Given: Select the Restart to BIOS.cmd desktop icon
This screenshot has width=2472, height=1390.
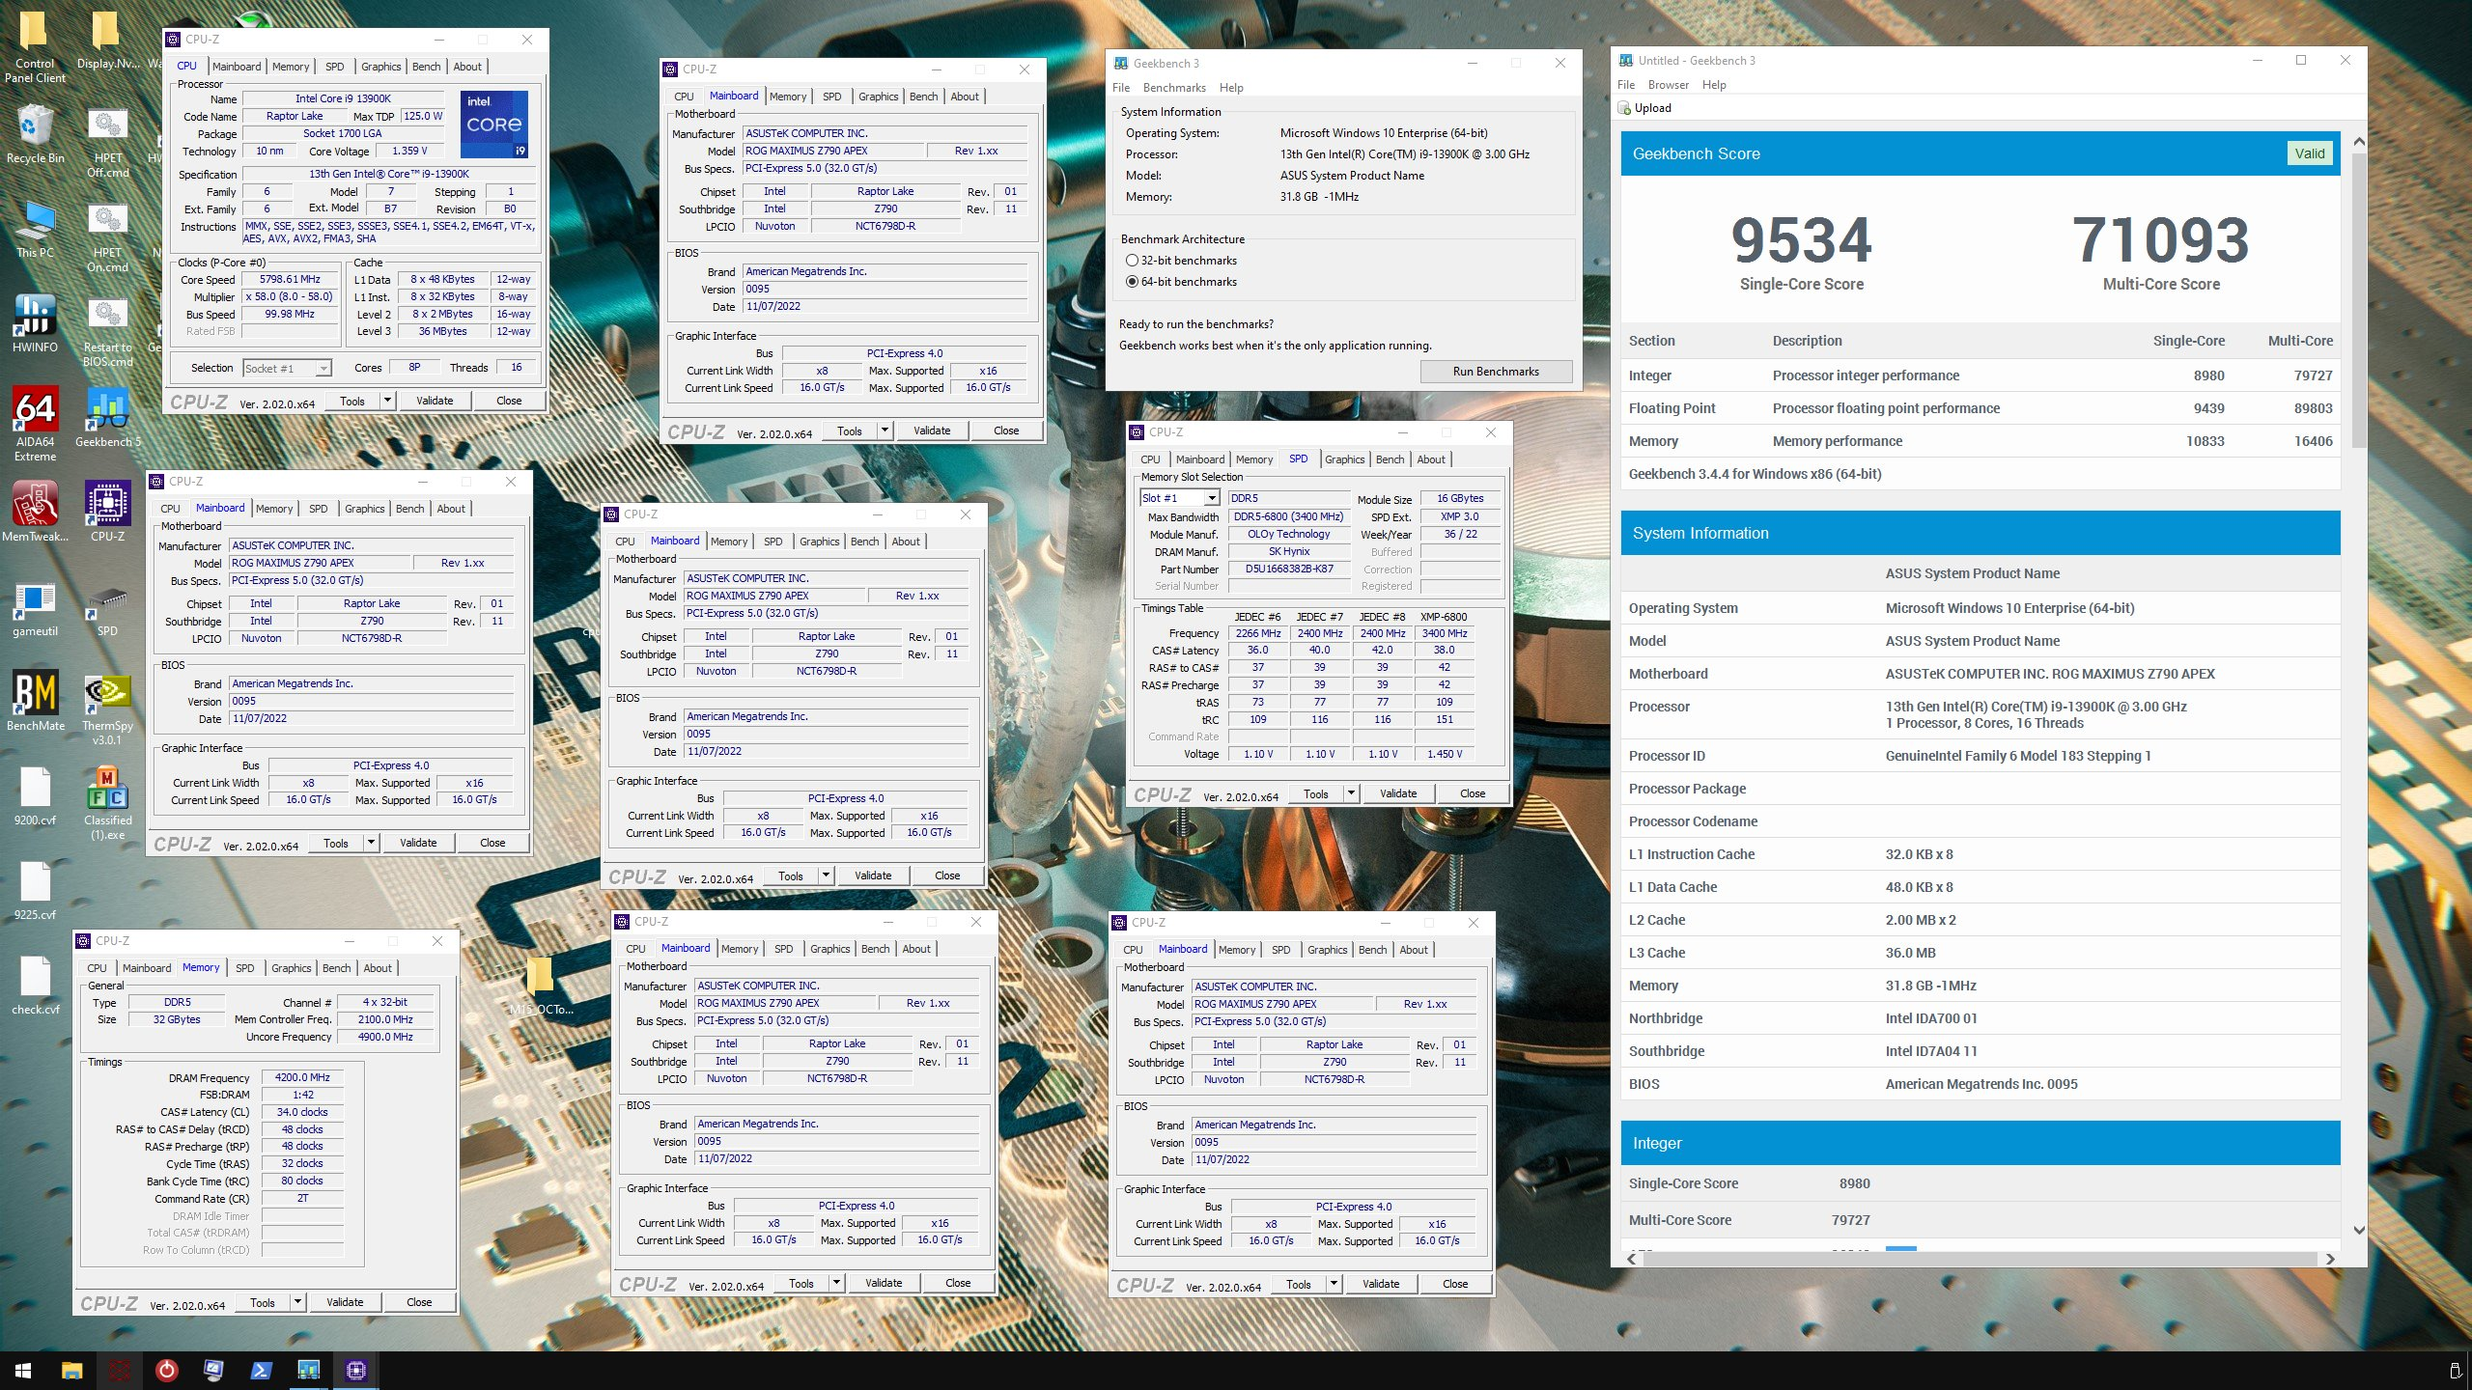Looking at the screenshot, I should coord(107,332).
